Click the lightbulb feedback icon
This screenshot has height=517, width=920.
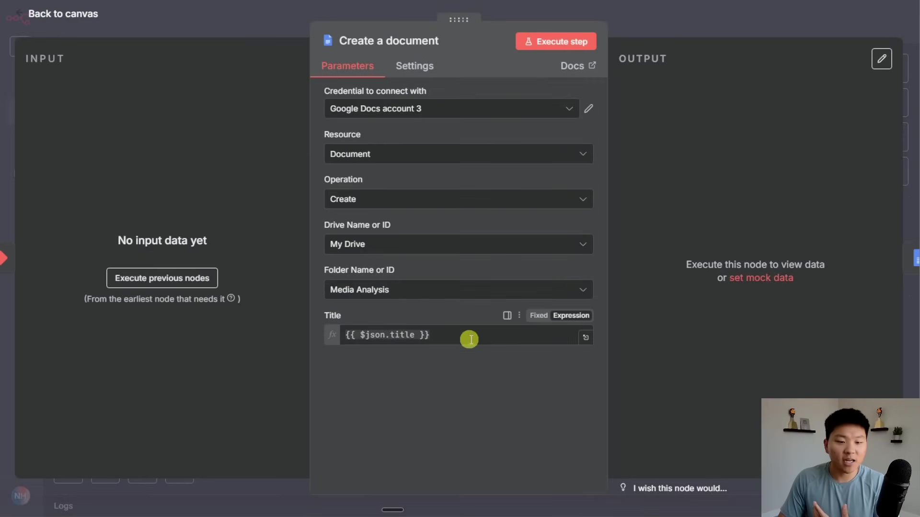click(x=623, y=487)
